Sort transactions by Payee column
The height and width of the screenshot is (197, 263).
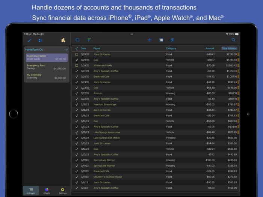pyautogui.click(x=97, y=48)
